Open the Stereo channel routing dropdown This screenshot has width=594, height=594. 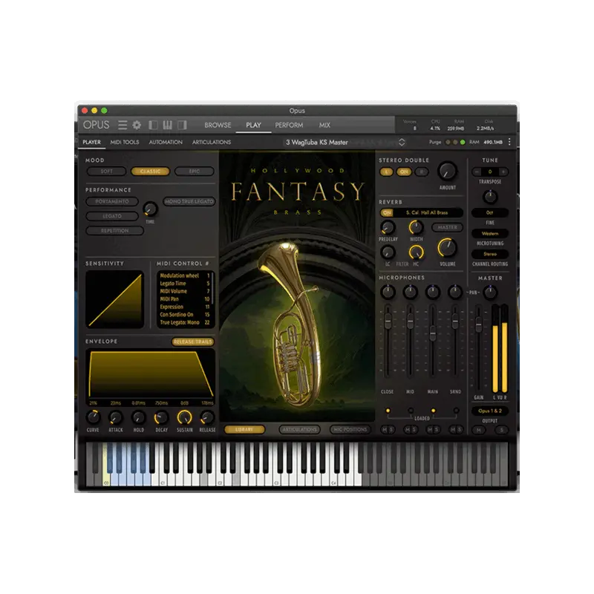click(x=490, y=254)
